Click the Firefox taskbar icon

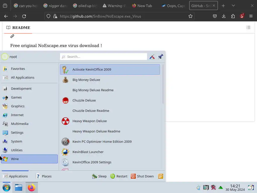pos(32,187)
